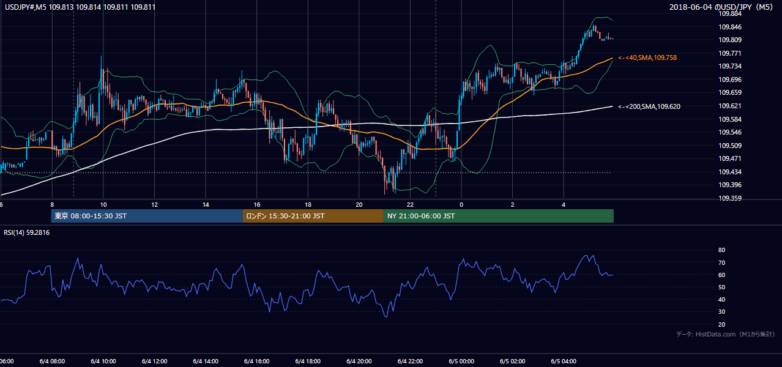The image size is (782, 367).
Task: Click the Tokyo 08:00-15:30 JST session bar
Action: tap(147, 216)
